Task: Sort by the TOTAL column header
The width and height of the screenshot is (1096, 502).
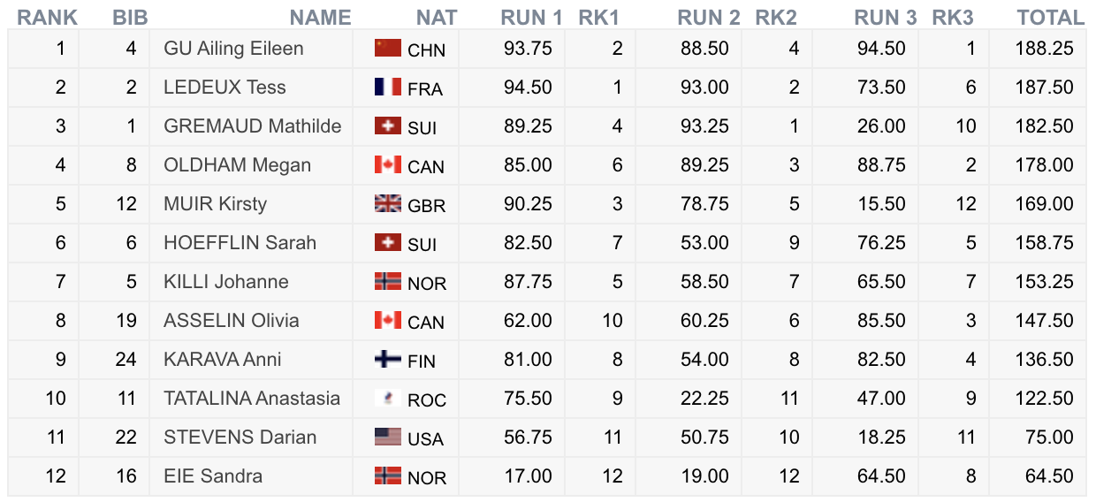Action: (1050, 18)
